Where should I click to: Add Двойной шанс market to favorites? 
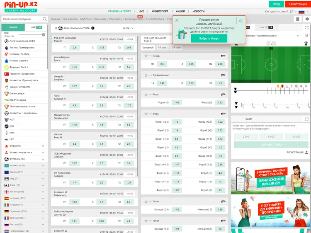click(x=146, y=75)
